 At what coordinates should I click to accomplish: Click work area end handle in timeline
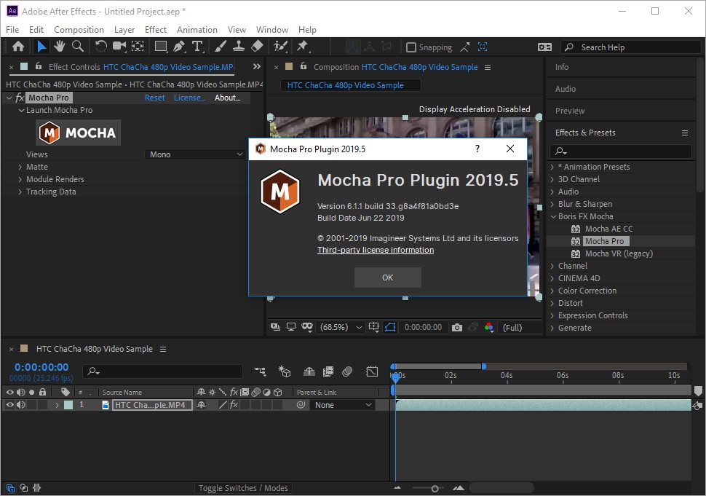(484, 366)
